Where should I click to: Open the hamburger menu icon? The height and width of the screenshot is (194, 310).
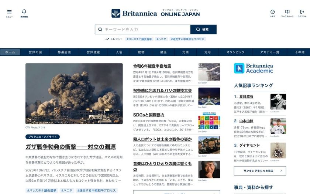pyautogui.click(x=9, y=12)
